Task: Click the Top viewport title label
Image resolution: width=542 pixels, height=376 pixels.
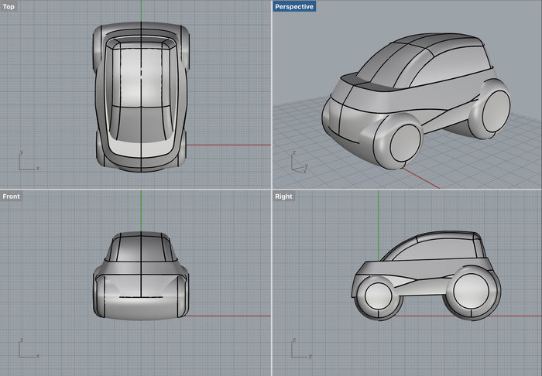Action: pyautogui.click(x=9, y=7)
